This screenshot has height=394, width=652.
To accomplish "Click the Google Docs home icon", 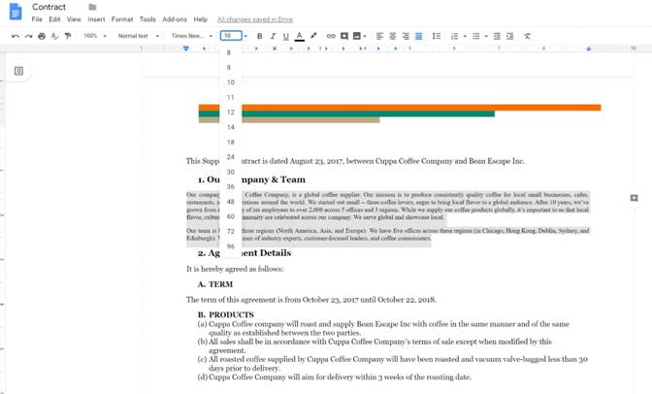I will tap(16, 12).
